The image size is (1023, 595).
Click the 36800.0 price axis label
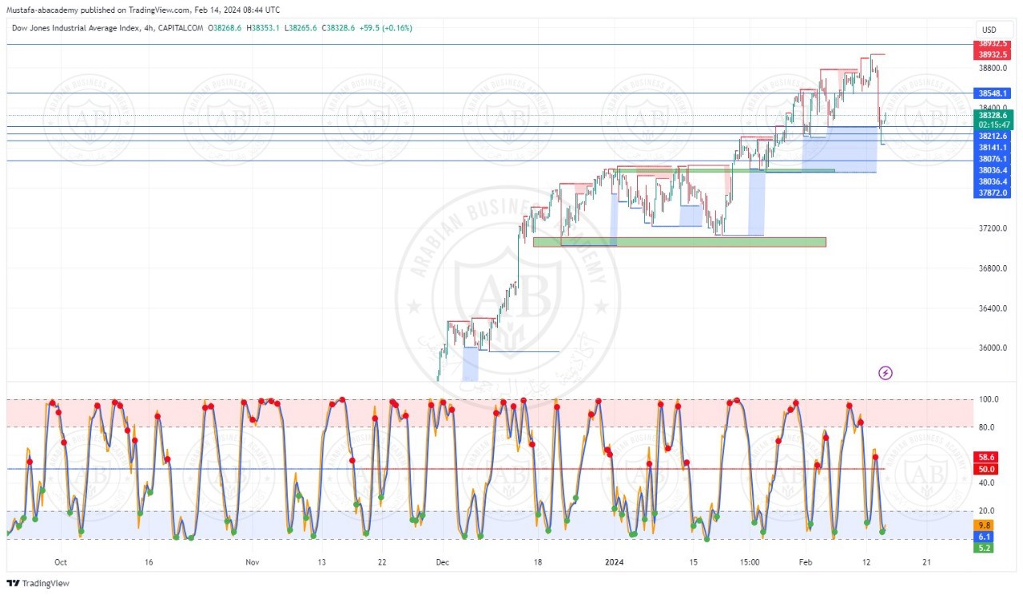click(x=993, y=268)
